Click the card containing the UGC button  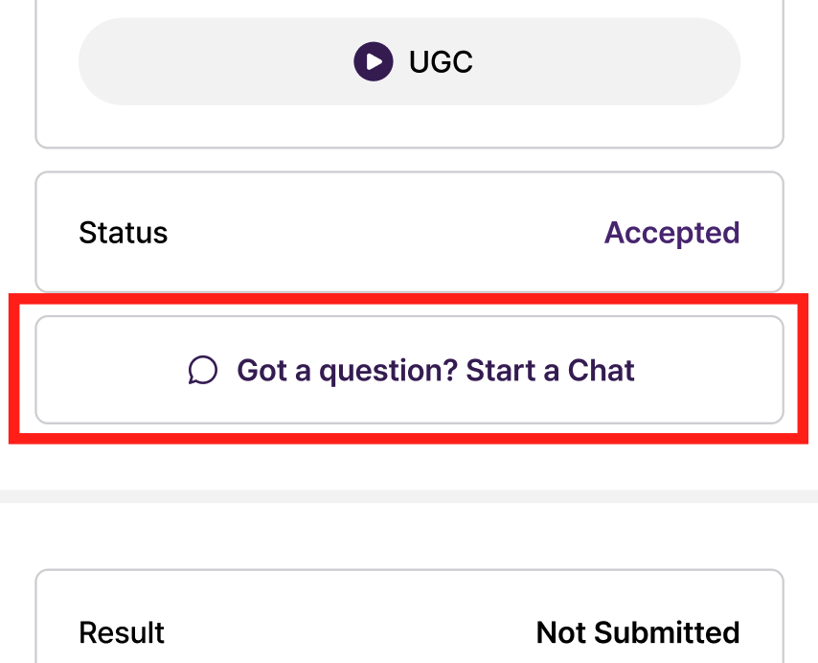point(409,125)
